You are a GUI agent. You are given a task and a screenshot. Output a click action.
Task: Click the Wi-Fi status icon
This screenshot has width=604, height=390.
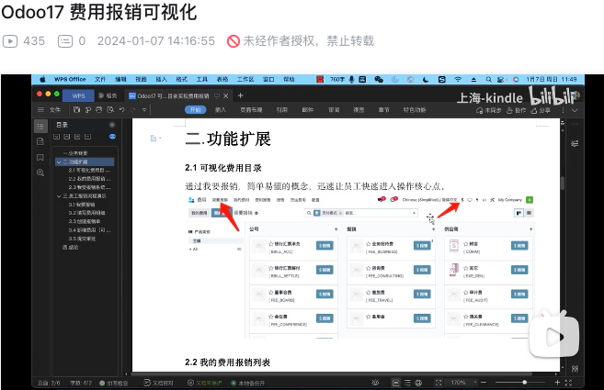[x=458, y=79]
